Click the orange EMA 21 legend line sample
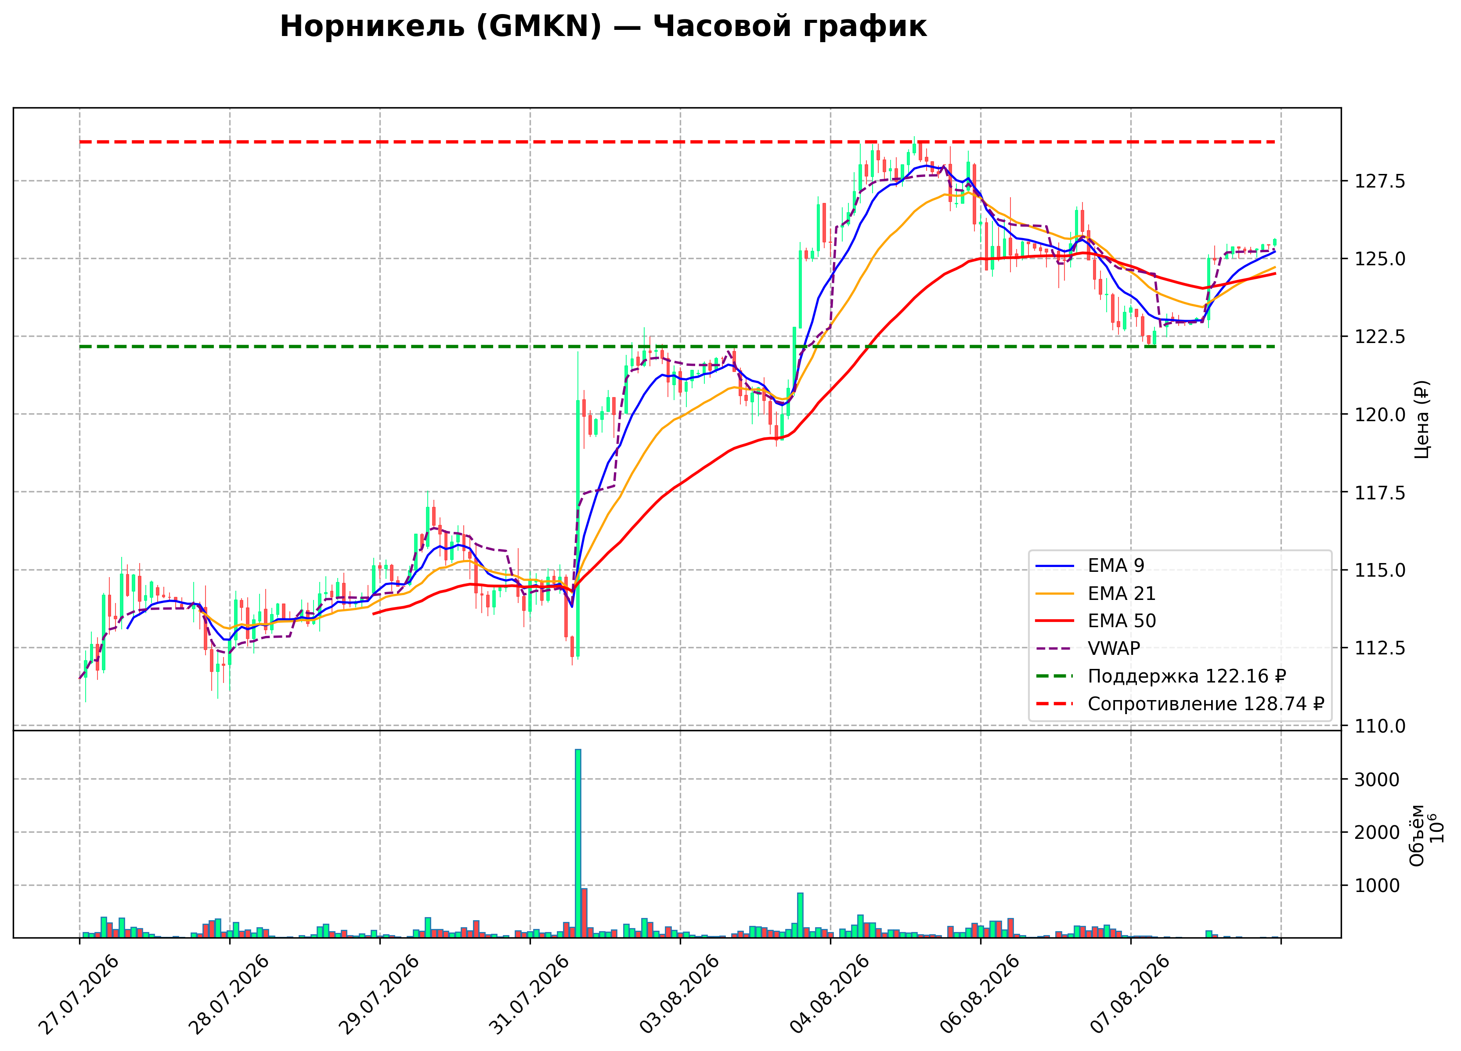This screenshot has height=1051, width=1461. (1054, 593)
